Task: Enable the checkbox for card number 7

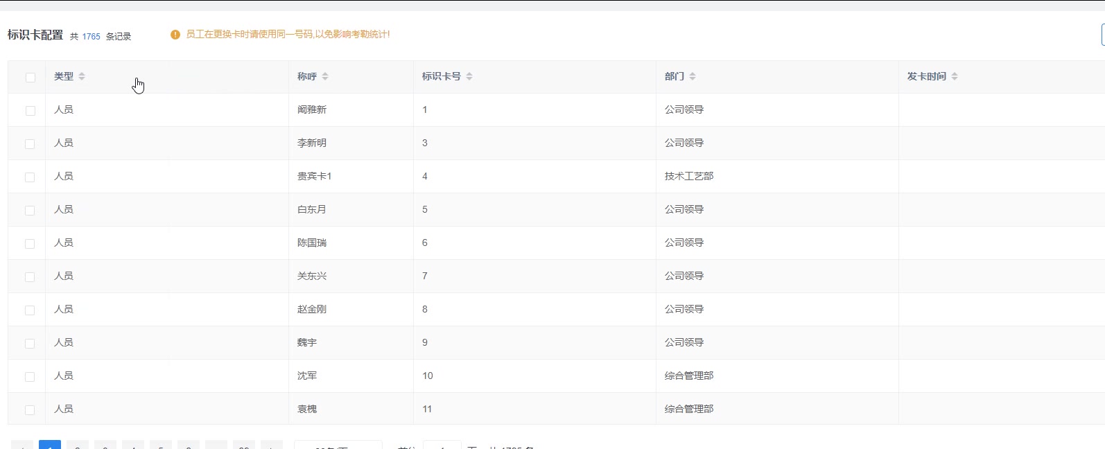Action: [x=31, y=277]
